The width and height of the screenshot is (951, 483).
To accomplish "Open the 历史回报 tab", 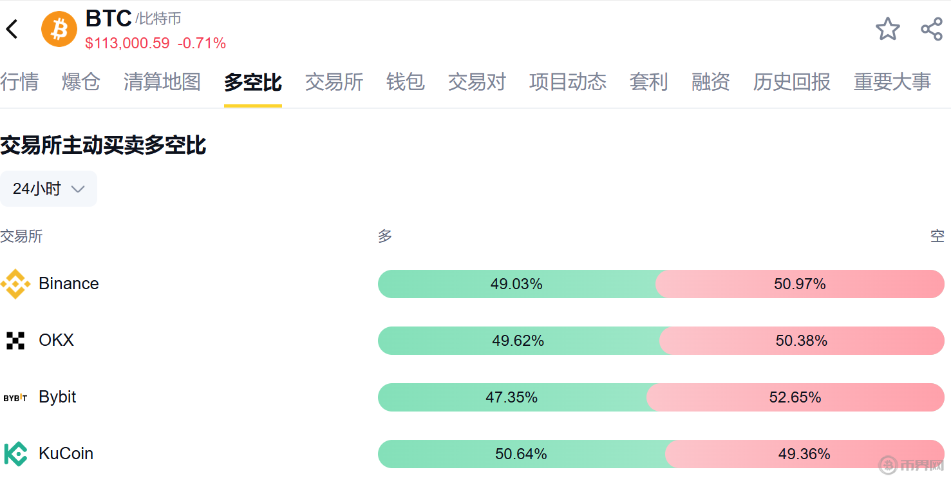I will 792,82.
